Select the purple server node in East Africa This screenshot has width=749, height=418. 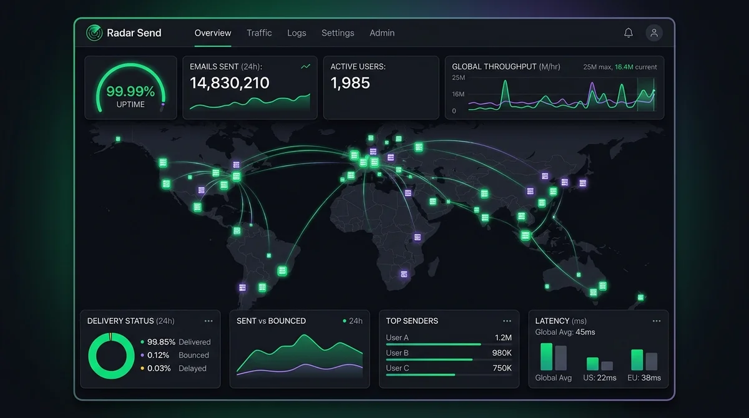click(x=418, y=237)
